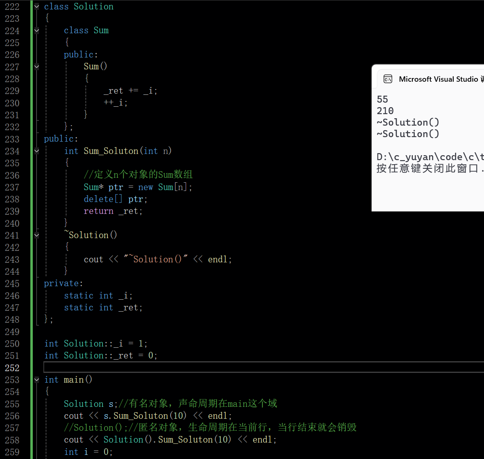Click "return _ret;" on line 239
Viewport: 484px width, 459px height.
113,211
